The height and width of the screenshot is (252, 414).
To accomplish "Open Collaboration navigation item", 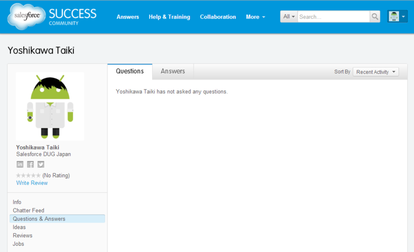I will click(218, 17).
